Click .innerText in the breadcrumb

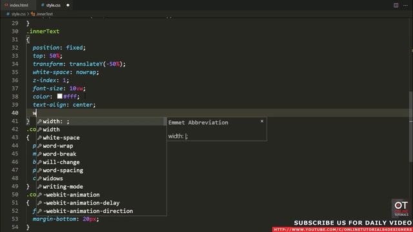45,14
